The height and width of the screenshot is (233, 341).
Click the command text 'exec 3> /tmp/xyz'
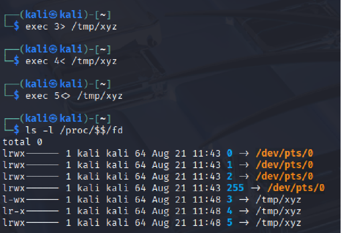(x=71, y=27)
